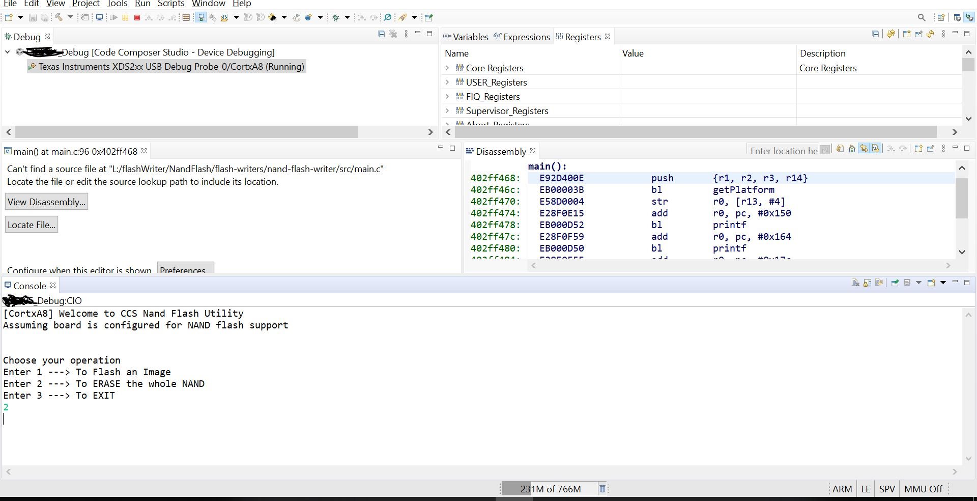This screenshot has height=501, width=977.
Task: Click the garbage collector trash icon near heap usage
Action: tap(602, 489)
